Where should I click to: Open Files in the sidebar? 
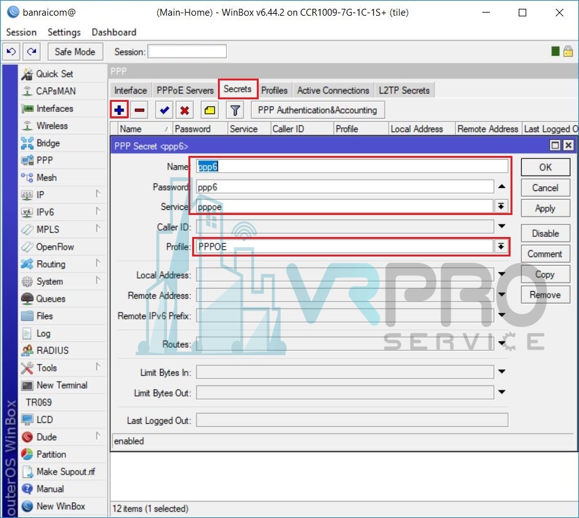click(45, 316)
